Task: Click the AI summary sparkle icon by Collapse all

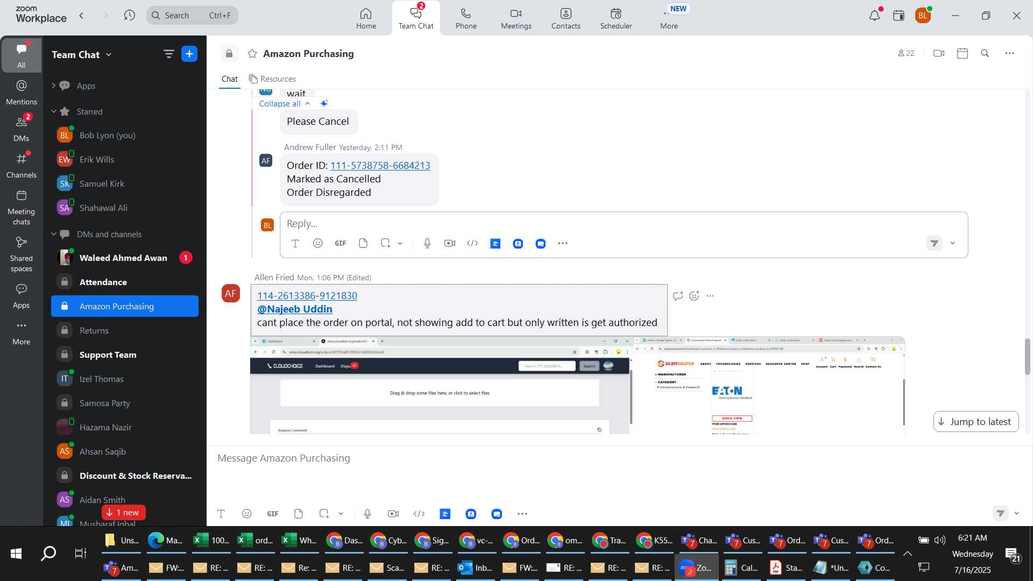Action: coord(324,103)
